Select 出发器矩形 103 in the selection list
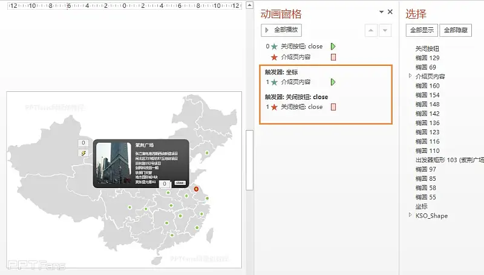Screen dimensions: 484x275 449,160
